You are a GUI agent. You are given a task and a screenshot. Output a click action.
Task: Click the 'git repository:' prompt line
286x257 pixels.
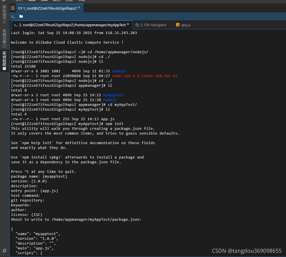point(28,200)
